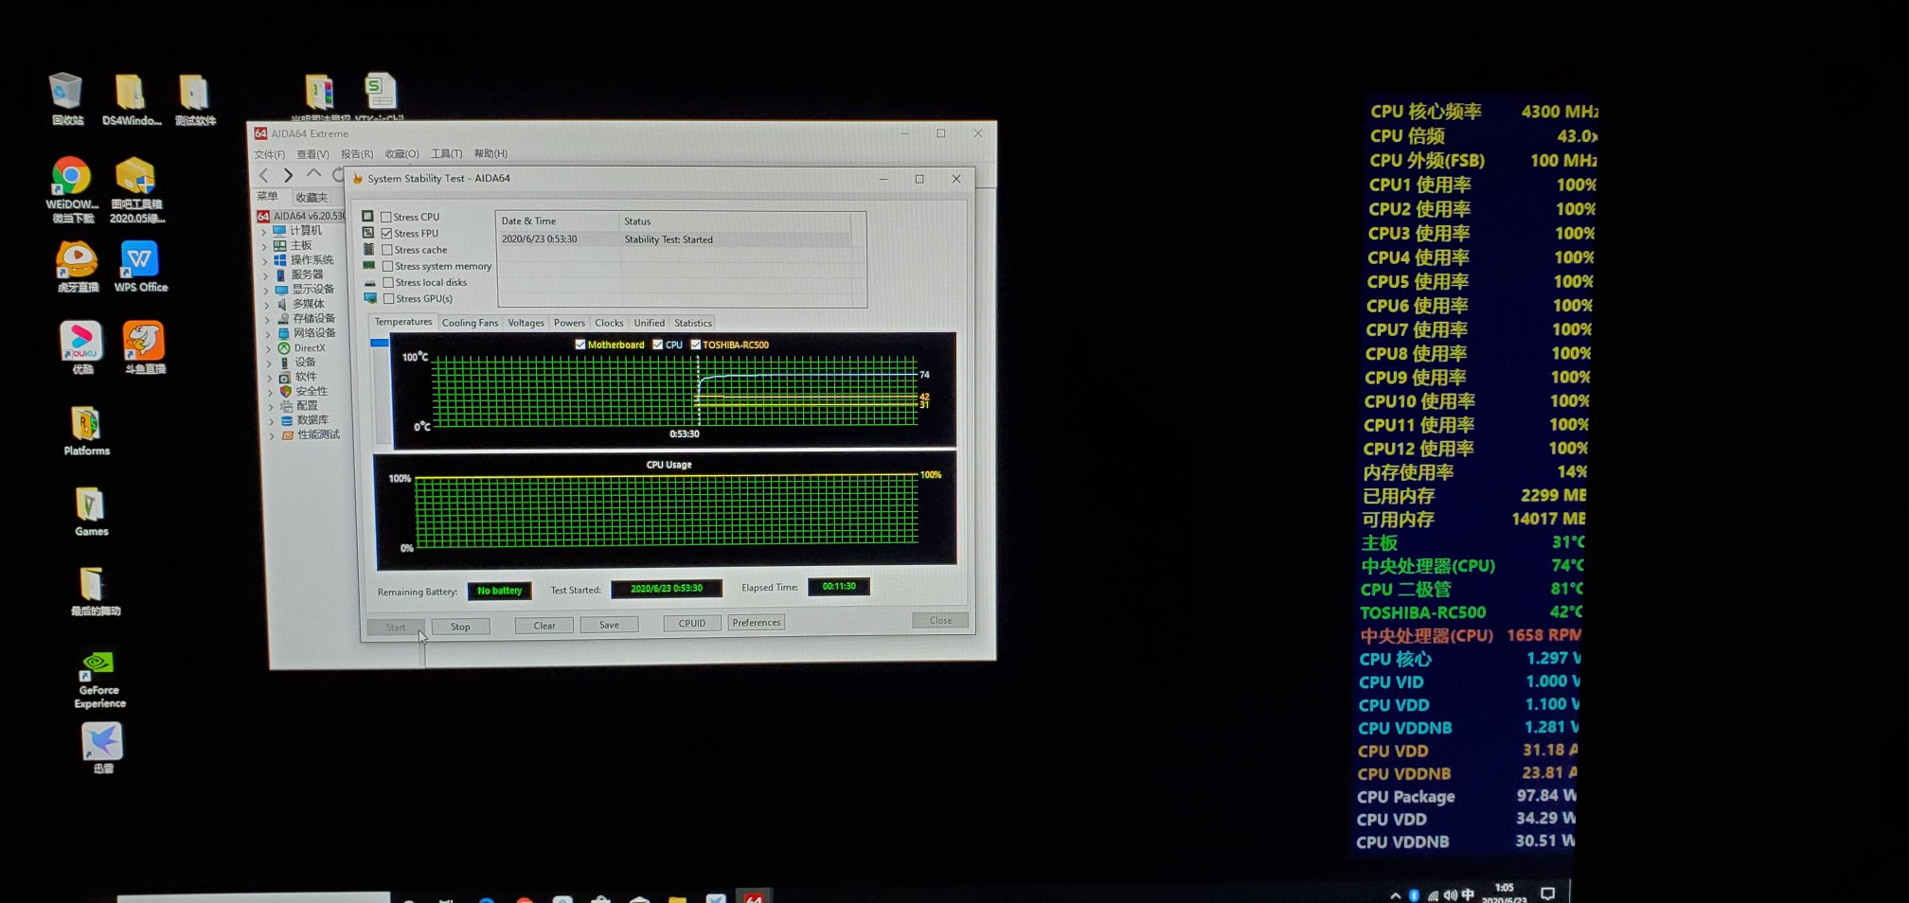Expand the 计算机 tree node
Viewport: 1909px width, 903px height.
coord(264,231)
